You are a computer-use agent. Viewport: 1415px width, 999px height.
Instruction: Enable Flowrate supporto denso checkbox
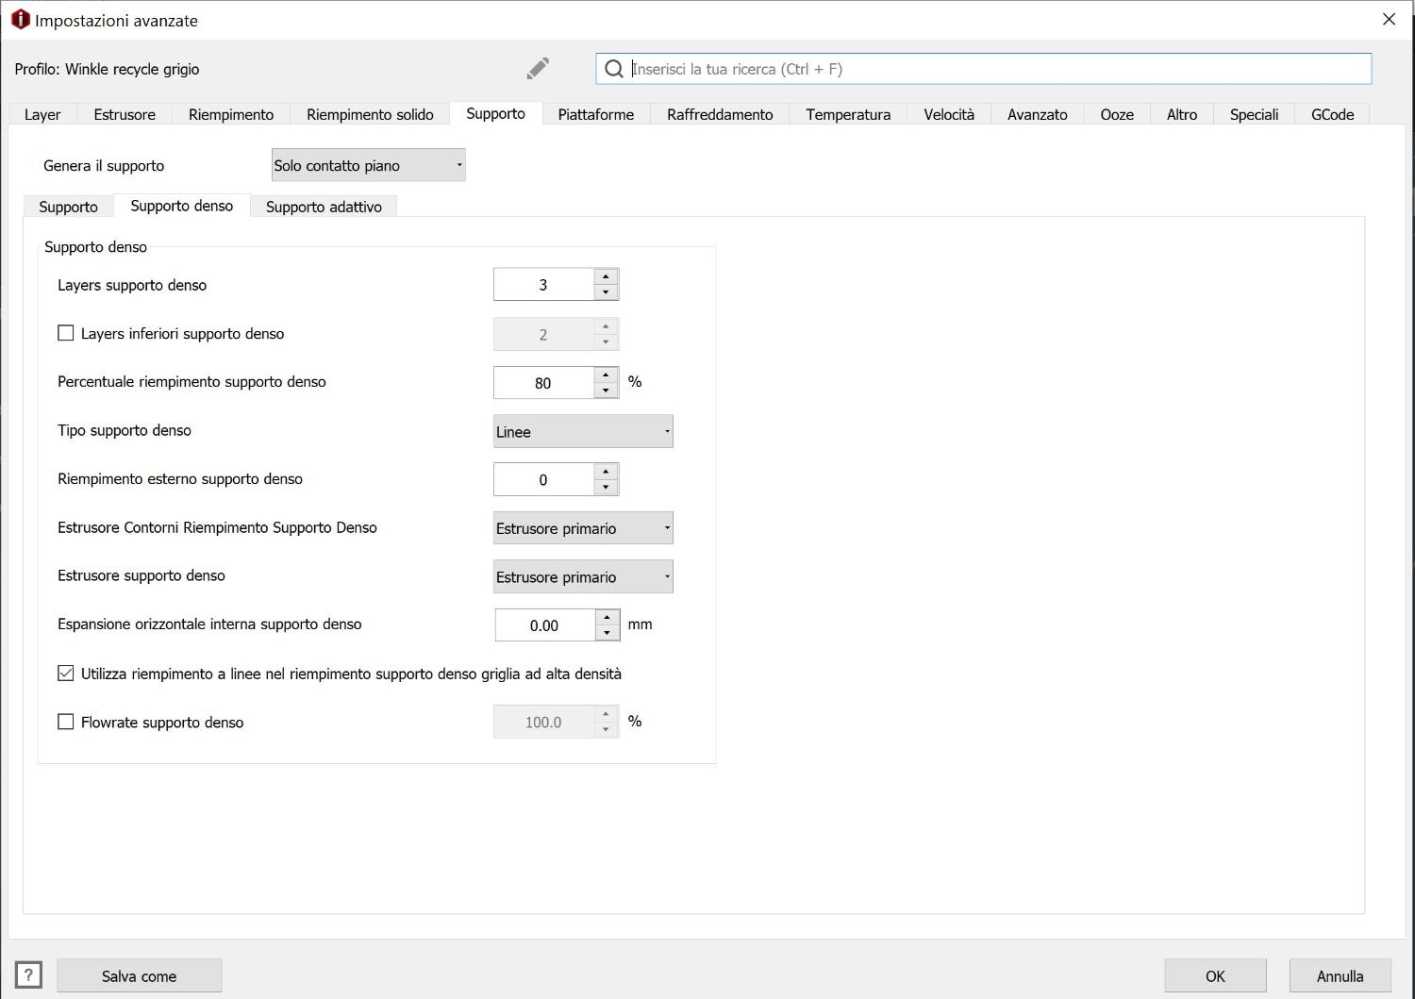(x=66, y=722)
